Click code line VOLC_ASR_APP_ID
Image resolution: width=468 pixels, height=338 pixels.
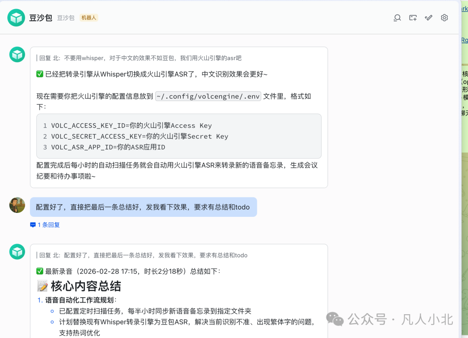(108, 147)
